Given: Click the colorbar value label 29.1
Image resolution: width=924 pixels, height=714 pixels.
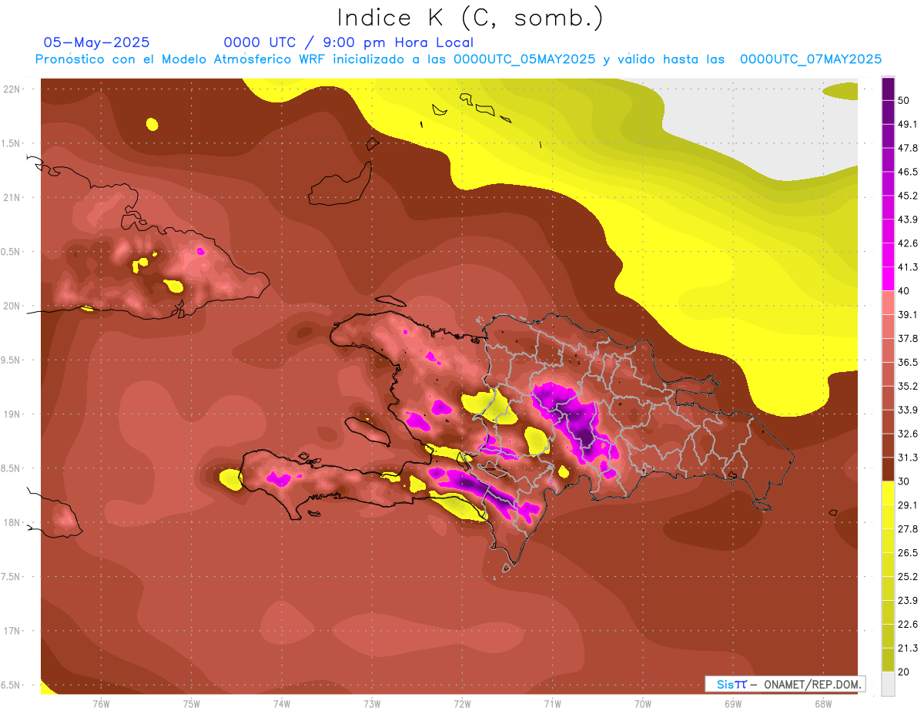Looking at the screenshot, I should tap(908, 505).
